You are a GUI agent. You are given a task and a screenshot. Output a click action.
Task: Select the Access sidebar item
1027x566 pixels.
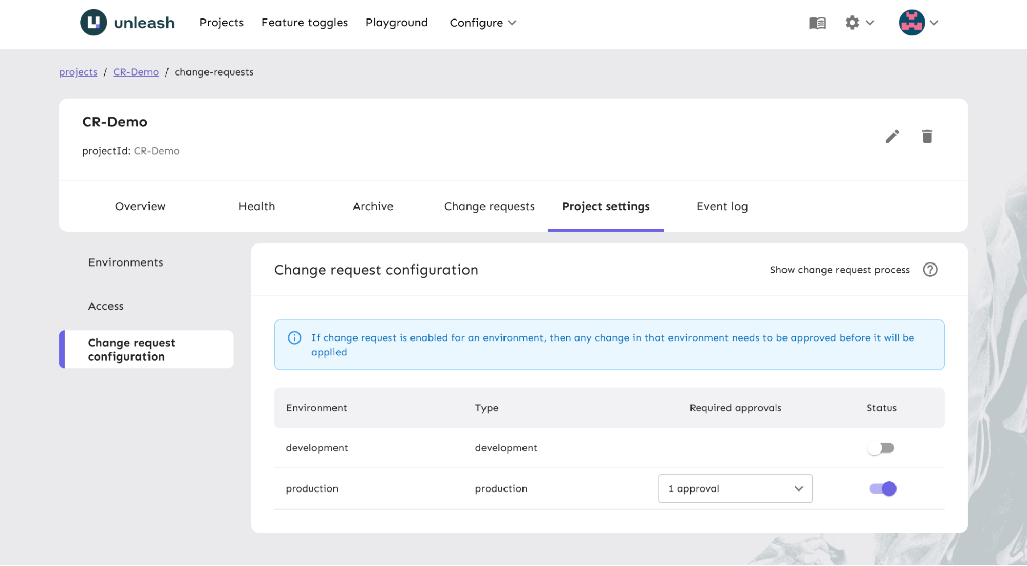(106, 305)
